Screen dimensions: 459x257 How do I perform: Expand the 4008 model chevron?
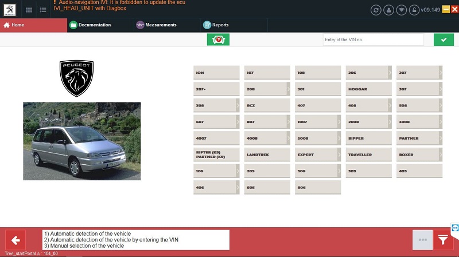coord(289,138)
